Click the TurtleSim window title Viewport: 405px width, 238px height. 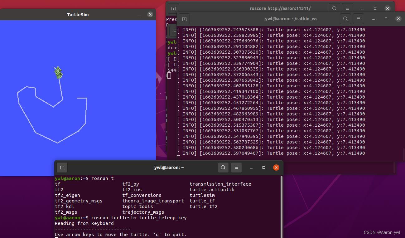coord(78,15)
